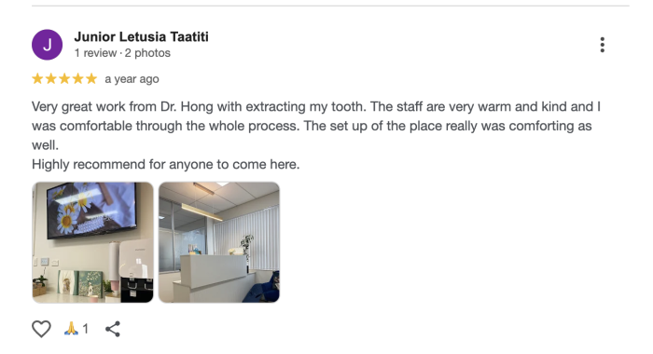Open the TV and daisies photo

click(93, 242)
